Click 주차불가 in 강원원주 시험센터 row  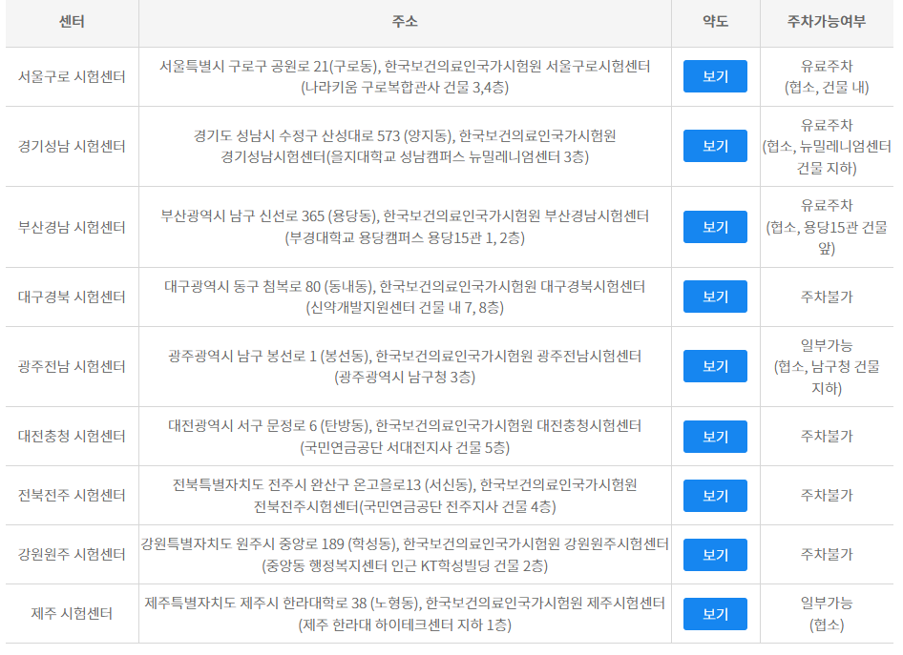coord(827,555)
